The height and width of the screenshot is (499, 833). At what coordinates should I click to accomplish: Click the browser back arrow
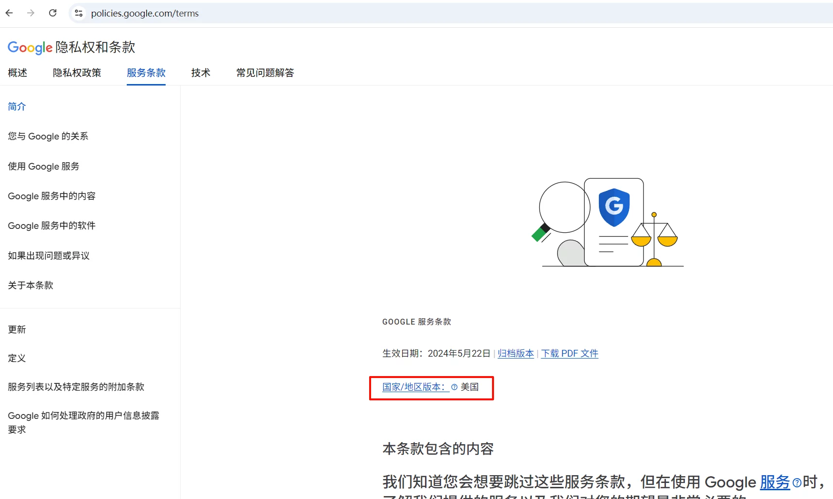[9, 13]
